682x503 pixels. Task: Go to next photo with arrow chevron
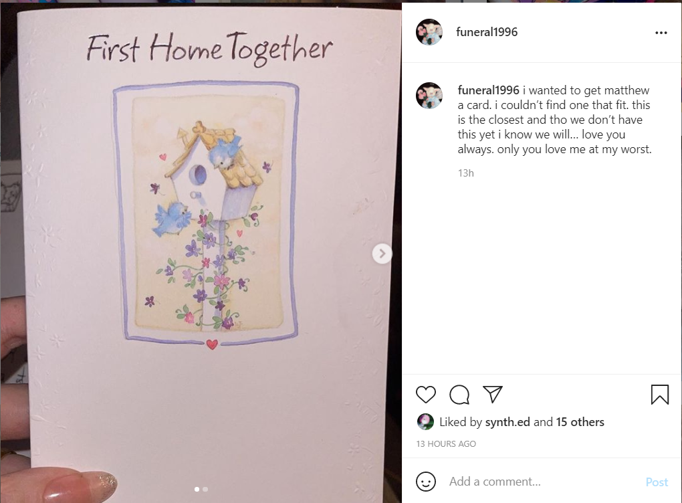tap(382, 254)
